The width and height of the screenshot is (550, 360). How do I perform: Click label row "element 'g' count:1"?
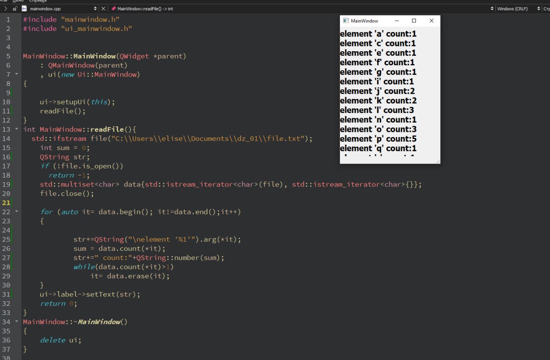pyautogui.click(x=378, y=72)
